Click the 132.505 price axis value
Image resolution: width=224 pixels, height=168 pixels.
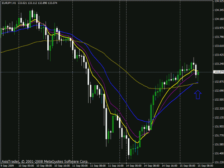tap(219, 100)
